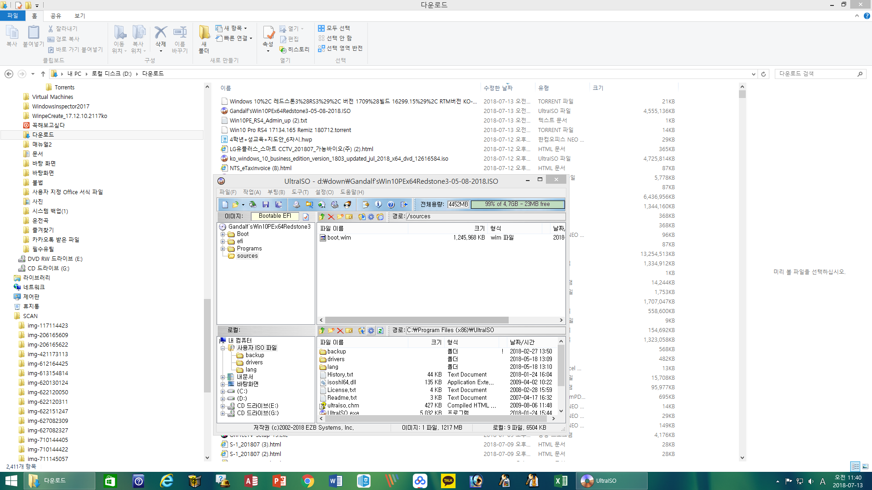Open the address bar history dropdown in Explorer
Screen dimensions: 872x490
(x=753, y=74)
